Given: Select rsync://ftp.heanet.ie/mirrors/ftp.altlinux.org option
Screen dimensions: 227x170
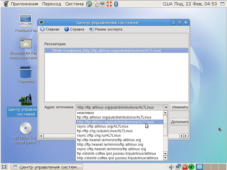Looking at the screenshot, I should tap(120, 149).
